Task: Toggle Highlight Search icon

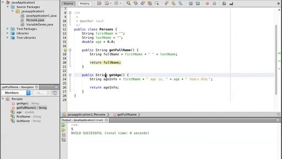Action: click(x=150, y=3)
